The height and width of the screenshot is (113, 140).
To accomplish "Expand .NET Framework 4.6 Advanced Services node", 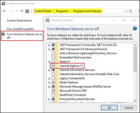I will [x=49, y=49].
